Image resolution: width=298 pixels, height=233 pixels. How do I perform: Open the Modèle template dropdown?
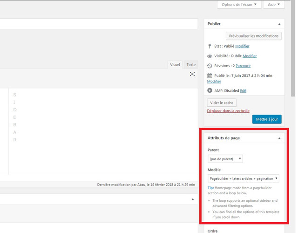(x=243, y=178)
